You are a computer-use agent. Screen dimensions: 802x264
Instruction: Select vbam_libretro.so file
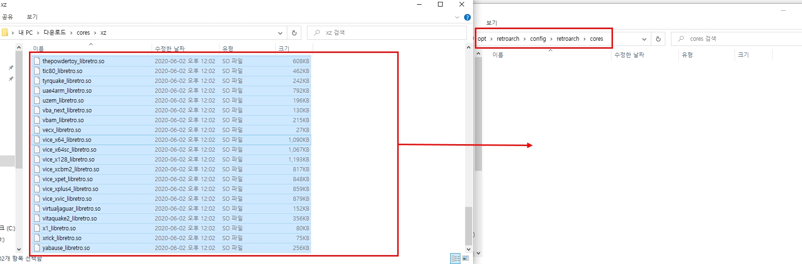pos(171,120)
